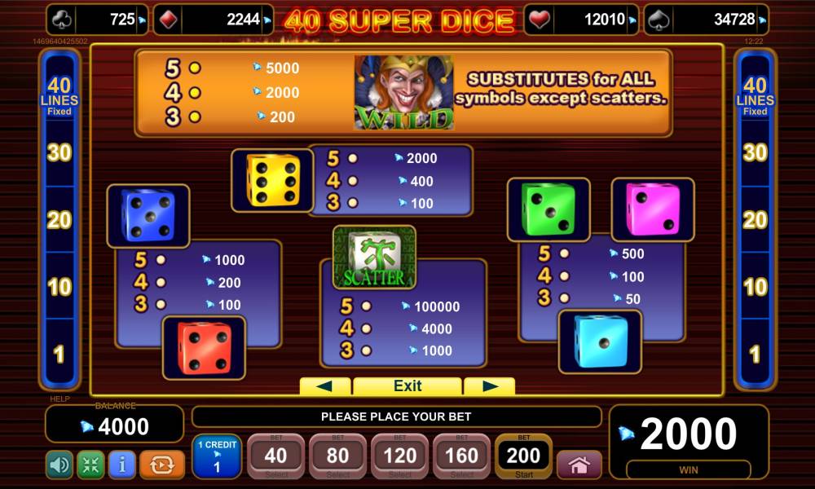This screenshot has height=489, width=815.
Task: Select the 40 bet button
Action: click(275, 456)
